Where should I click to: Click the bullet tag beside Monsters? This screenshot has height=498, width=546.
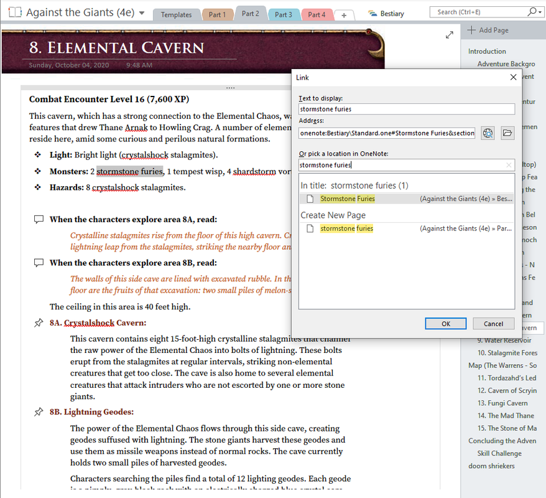(37, 171)
